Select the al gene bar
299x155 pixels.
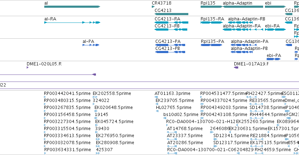(x=72, y=7)
